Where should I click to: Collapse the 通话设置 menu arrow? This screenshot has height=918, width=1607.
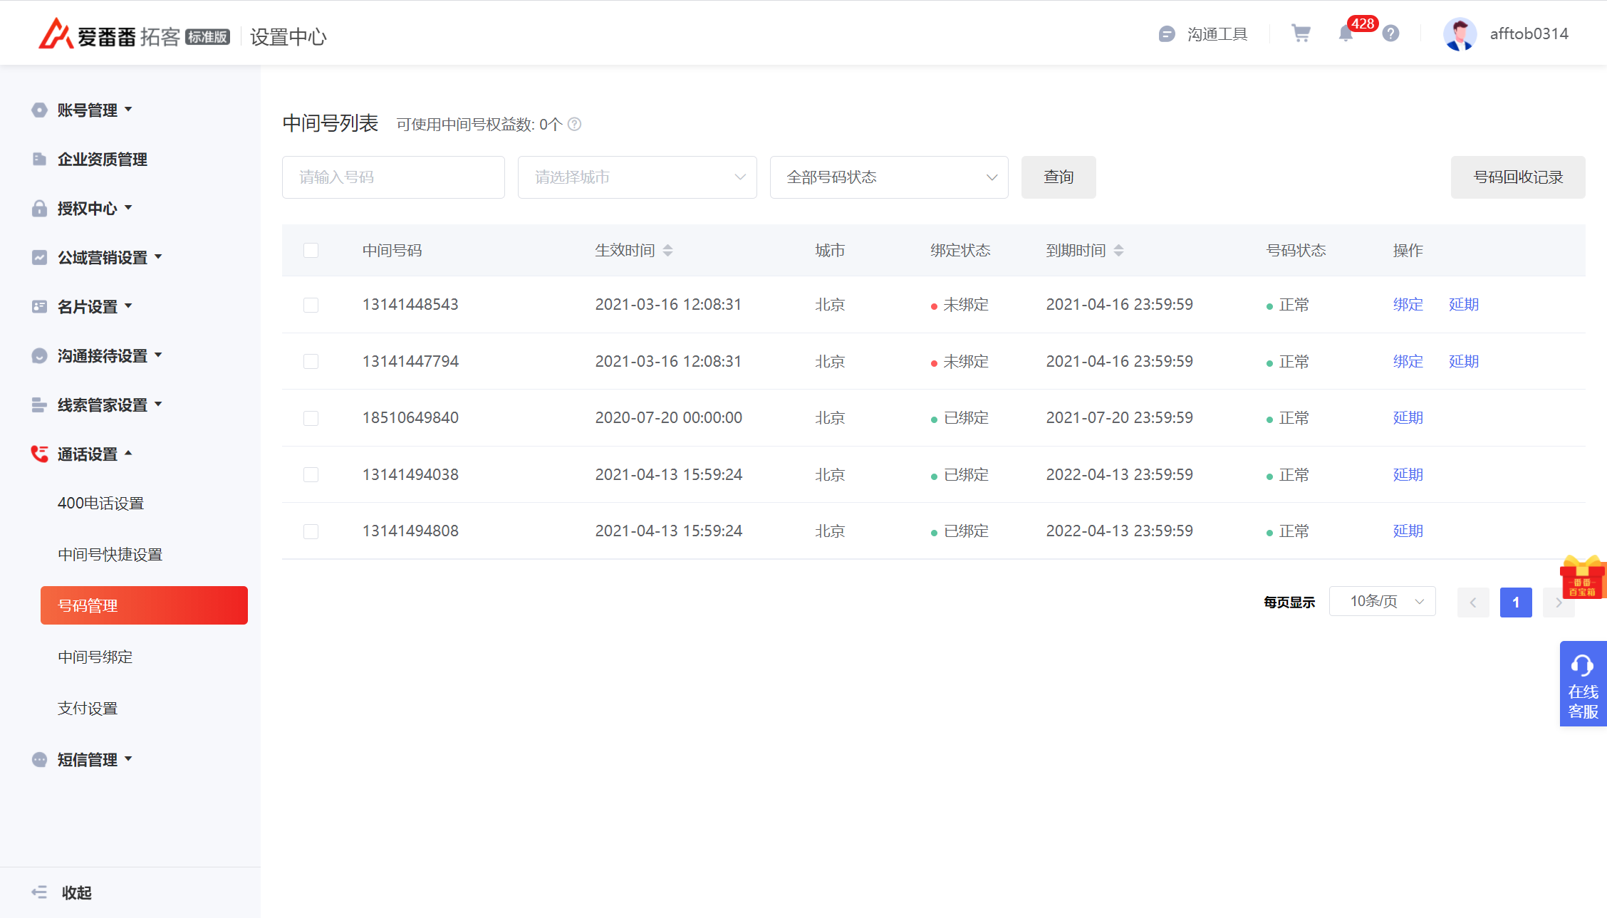click(128, 453)
